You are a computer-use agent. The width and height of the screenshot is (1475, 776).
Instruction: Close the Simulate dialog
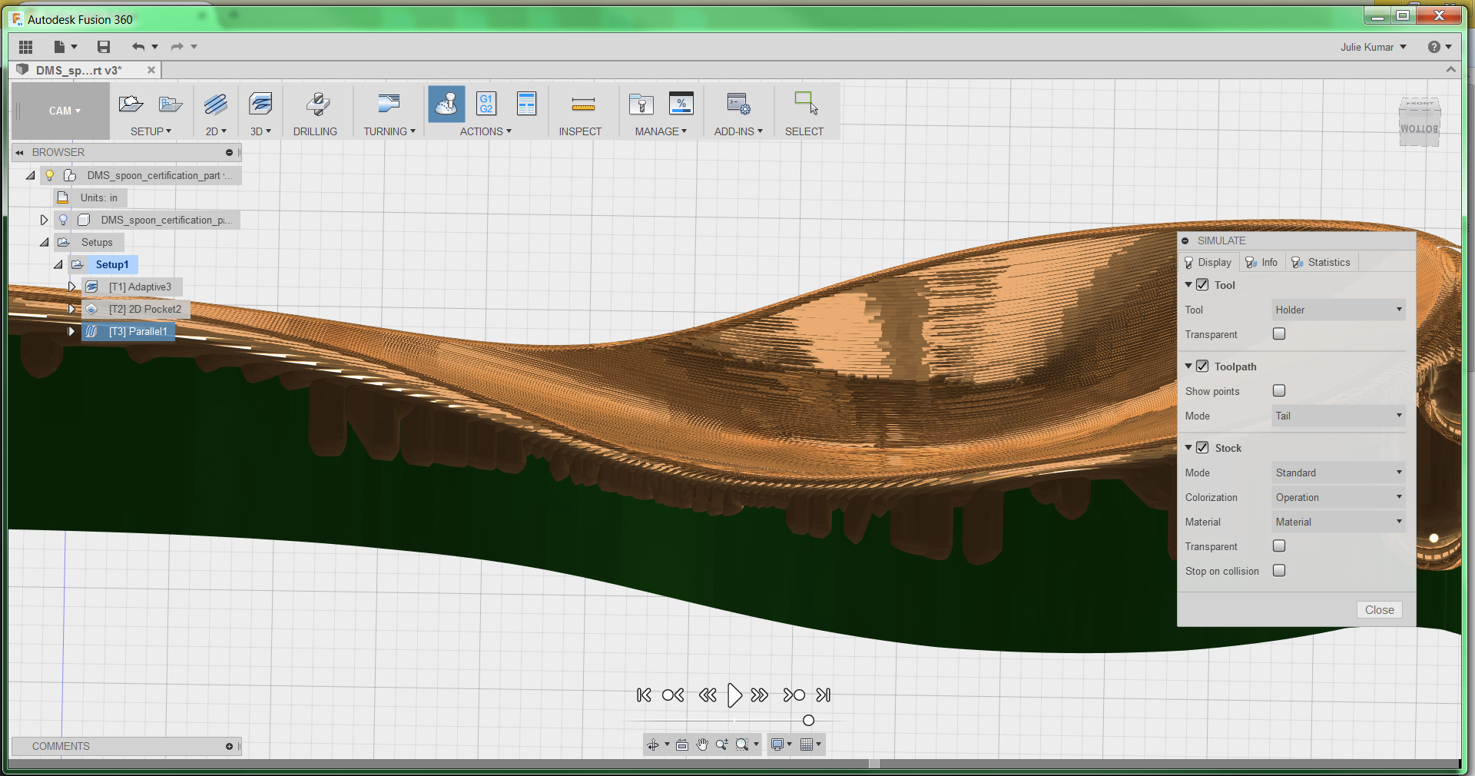point(1379,609)
